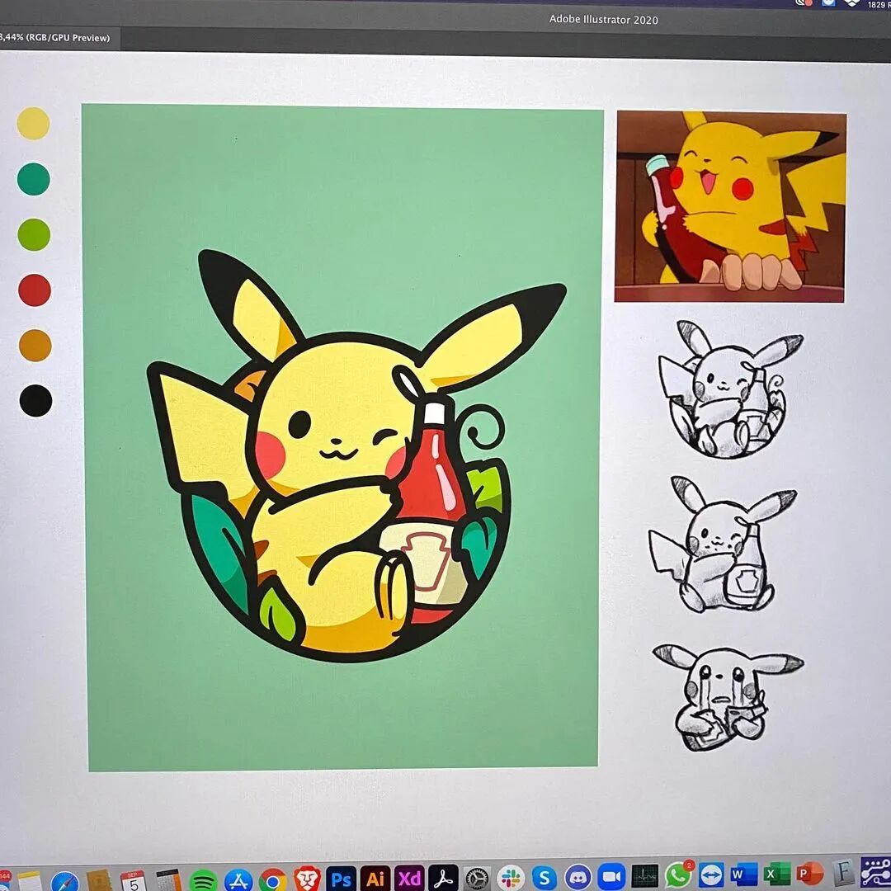The height and width of the screenshot is (891, 891).
Task: Select the Pikachu ketchup reference photo
Action: click(730, 207)
